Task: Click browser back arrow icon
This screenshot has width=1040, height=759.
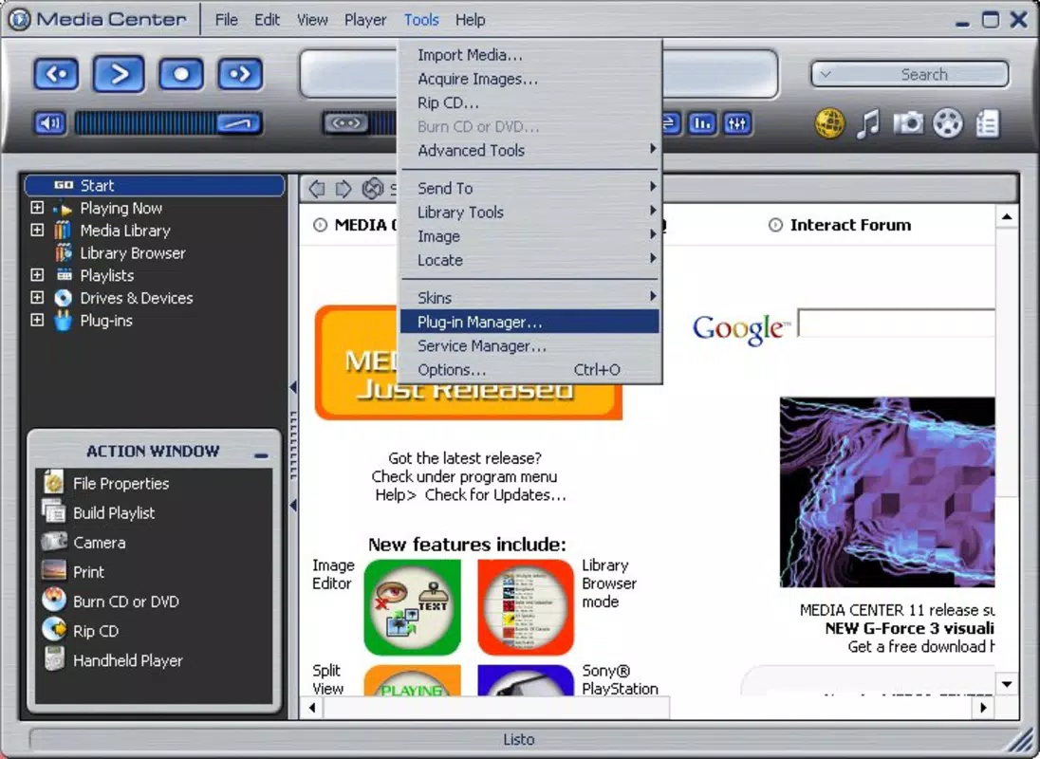Action: coord(317,189)
